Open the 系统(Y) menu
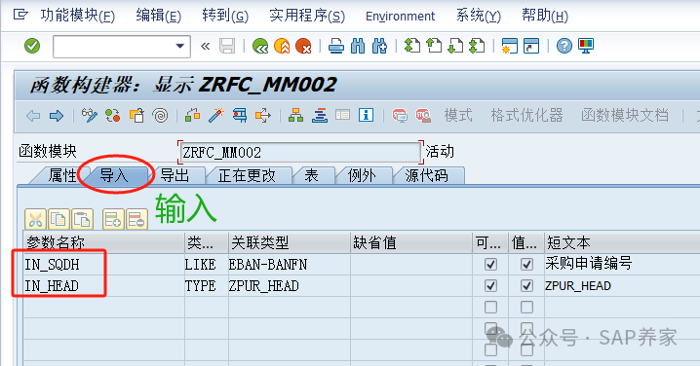The height and width of the screenshot is (366, 700). pos(479,16)
